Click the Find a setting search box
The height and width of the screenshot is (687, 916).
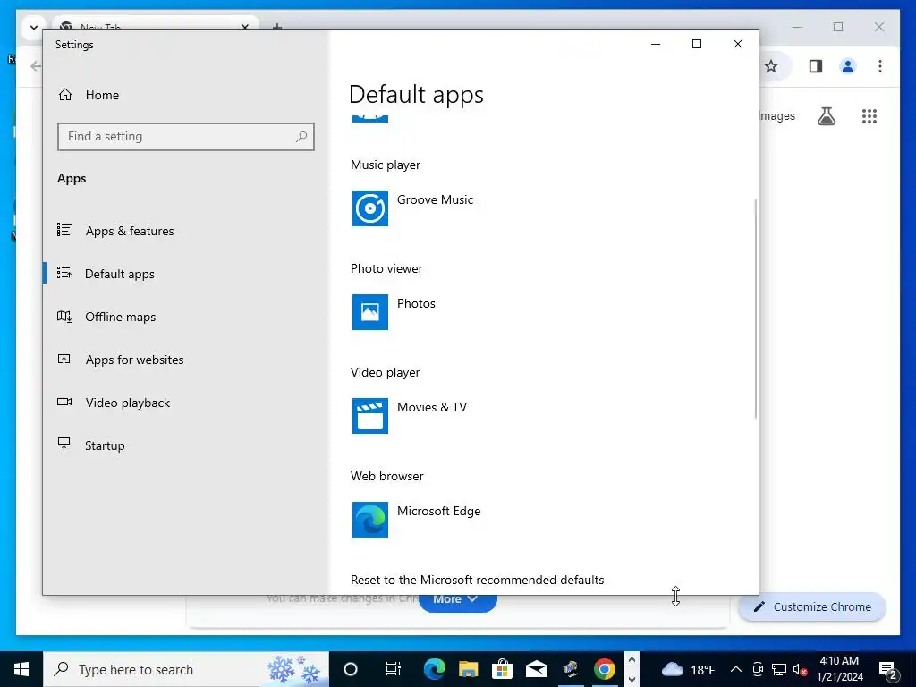pos(186,137)
